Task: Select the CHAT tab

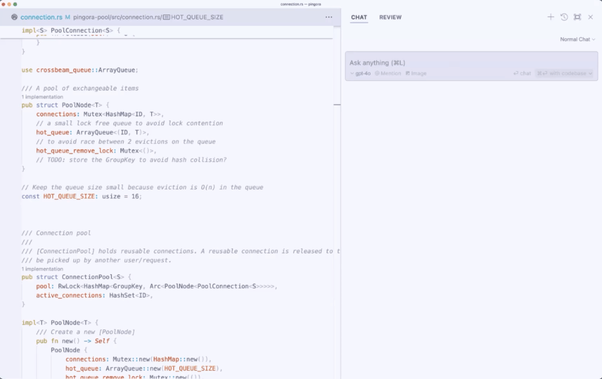Action: [359, 18]
